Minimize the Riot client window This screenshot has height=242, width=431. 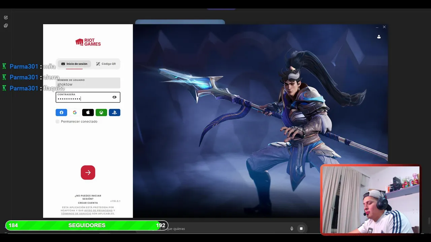pyautogui.click(x=377, y=27)
